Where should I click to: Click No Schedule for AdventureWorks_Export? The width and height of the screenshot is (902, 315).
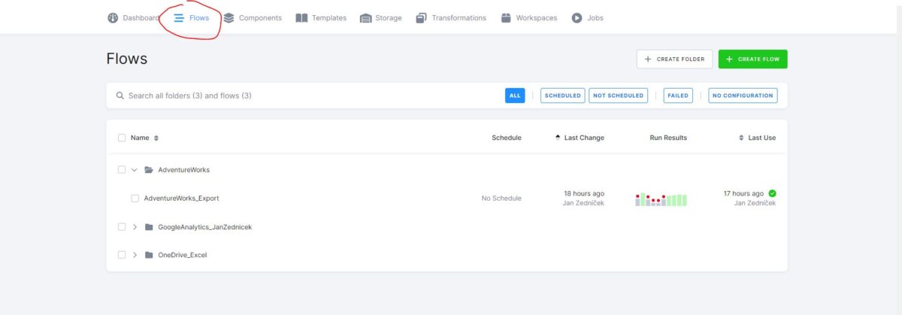point(501,198)
